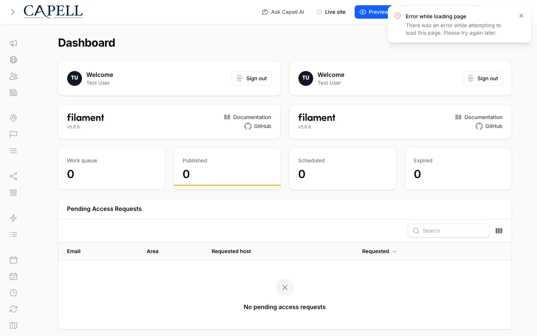Select the Expired stat card
The width and height of the screenshot is (537, 336).
click(x=458, y=169)
